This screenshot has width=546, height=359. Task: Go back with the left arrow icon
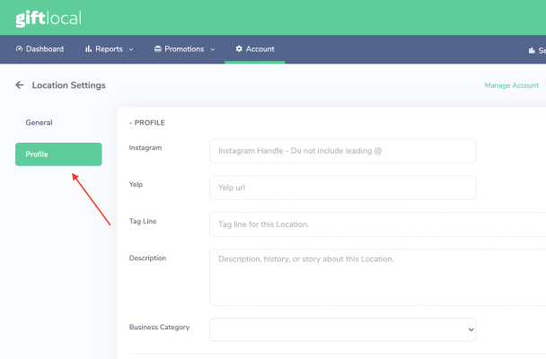[20, 85]
